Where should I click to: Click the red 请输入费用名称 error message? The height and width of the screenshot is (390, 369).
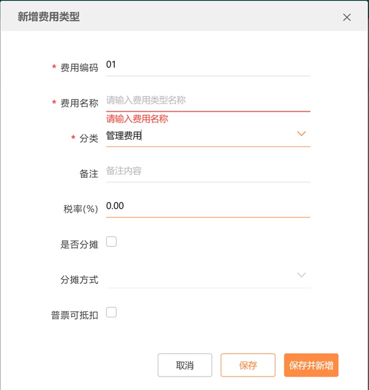(x=137, y=119)
